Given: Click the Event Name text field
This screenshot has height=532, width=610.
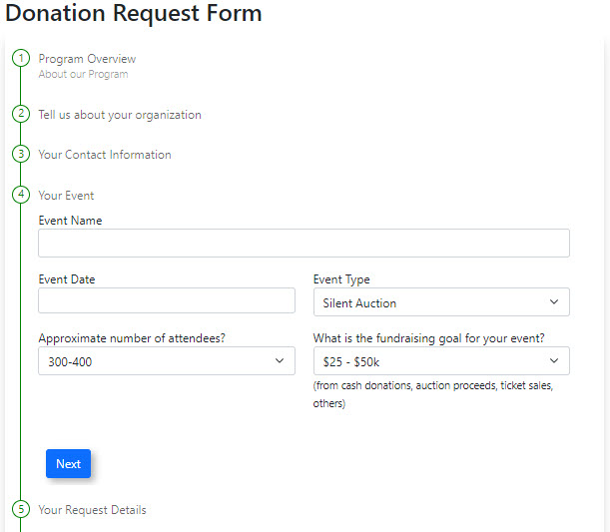Looking at the screenshot, I should 304,244.
